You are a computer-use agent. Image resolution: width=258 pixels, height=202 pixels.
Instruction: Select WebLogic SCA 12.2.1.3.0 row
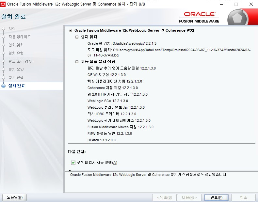(x=108, y=101)
